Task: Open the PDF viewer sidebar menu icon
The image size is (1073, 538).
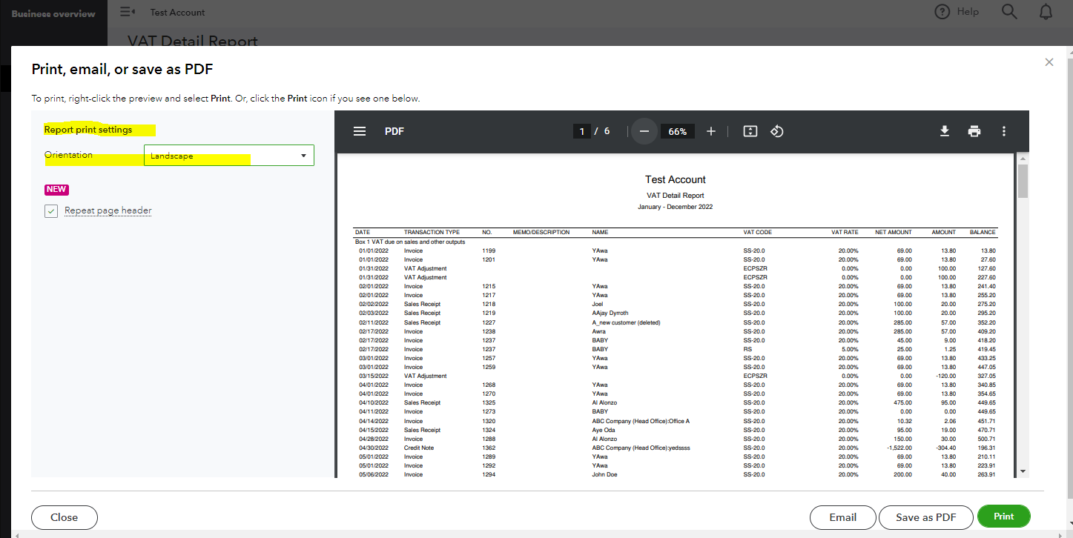Action: (360, 131)
